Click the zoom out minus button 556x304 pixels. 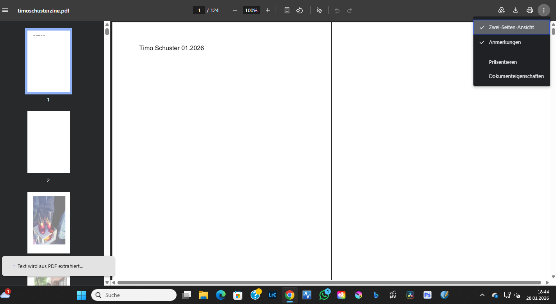[x=235, y=10]
